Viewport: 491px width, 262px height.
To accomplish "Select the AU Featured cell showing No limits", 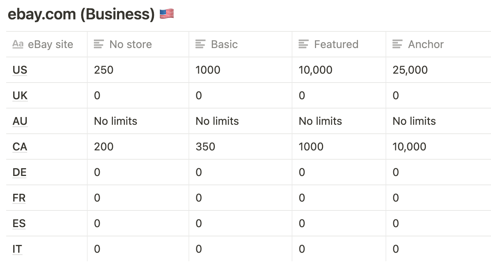I will [x=339, y=121].
